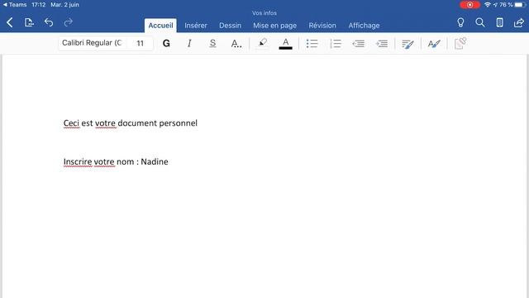Apply black font color A
Screen dimensions: 529x298
pyautogui.click(x=285, y=43)
